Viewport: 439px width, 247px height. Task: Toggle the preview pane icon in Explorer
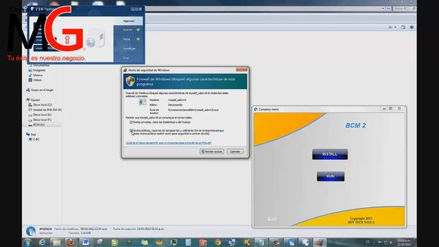coord(403,27)
